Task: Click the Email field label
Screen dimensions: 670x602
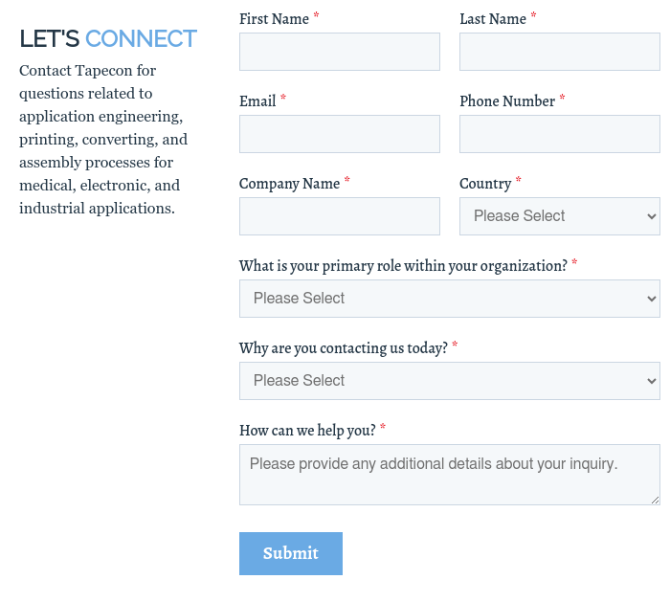Action: tap(257, 101)
